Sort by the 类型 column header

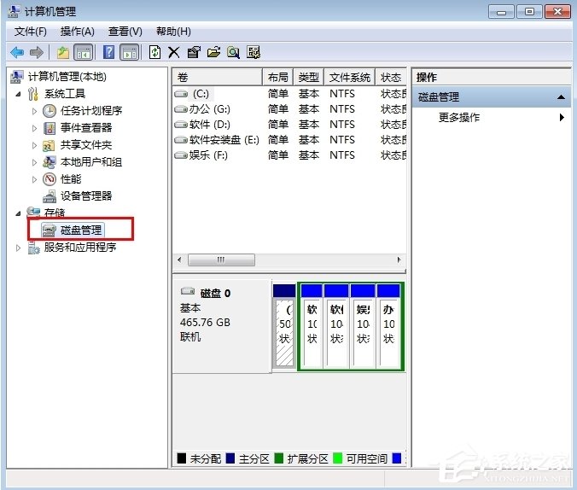point(308,78)
